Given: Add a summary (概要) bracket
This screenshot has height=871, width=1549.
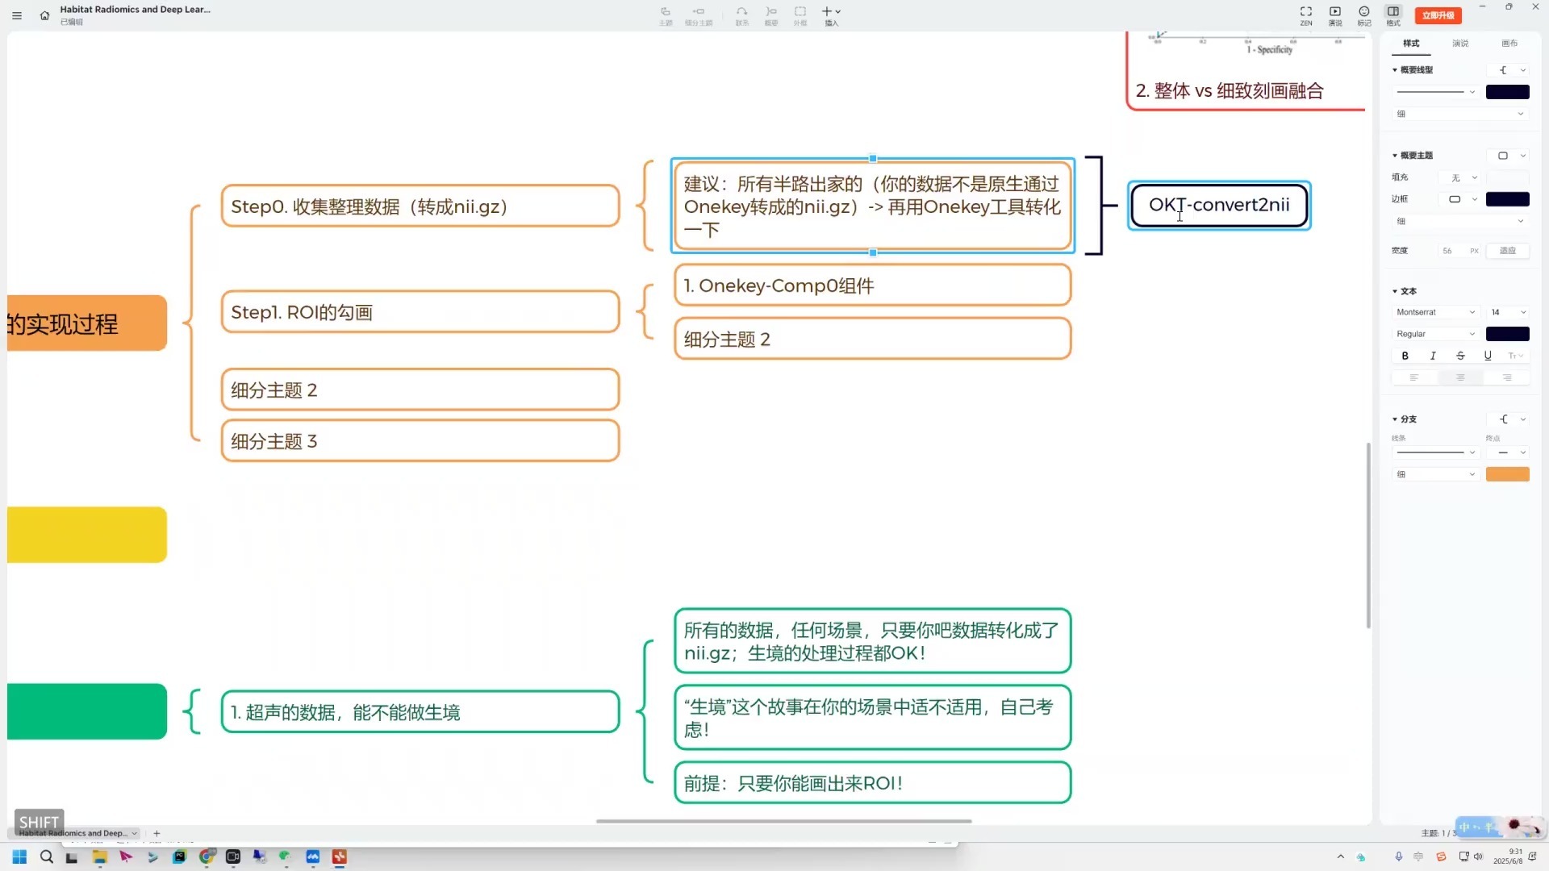Looking at the screenshot, I should 771,15.
